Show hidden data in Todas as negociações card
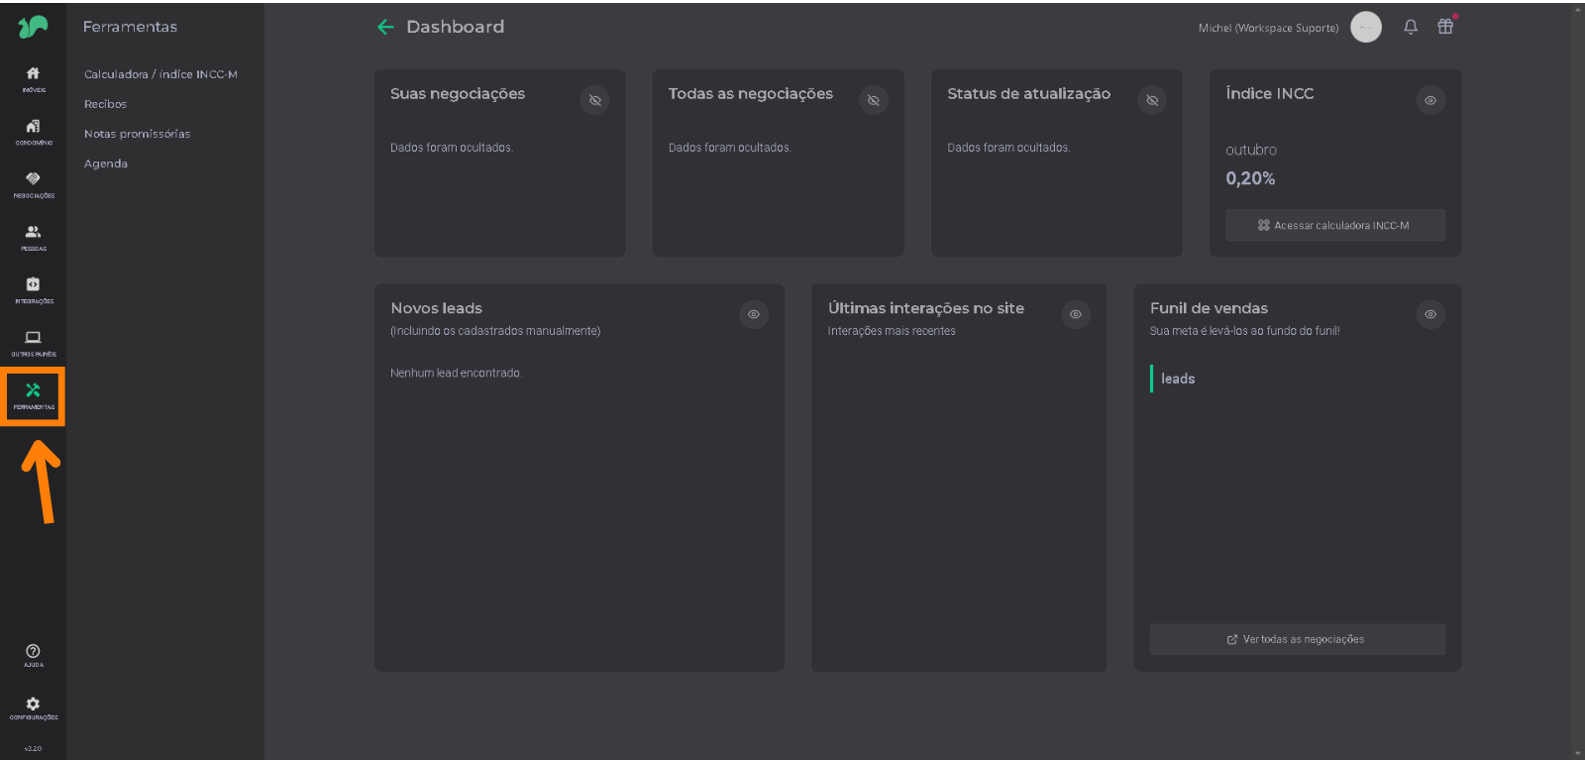This screenshot has height=760, width=1585. click(x=874, y=100)
